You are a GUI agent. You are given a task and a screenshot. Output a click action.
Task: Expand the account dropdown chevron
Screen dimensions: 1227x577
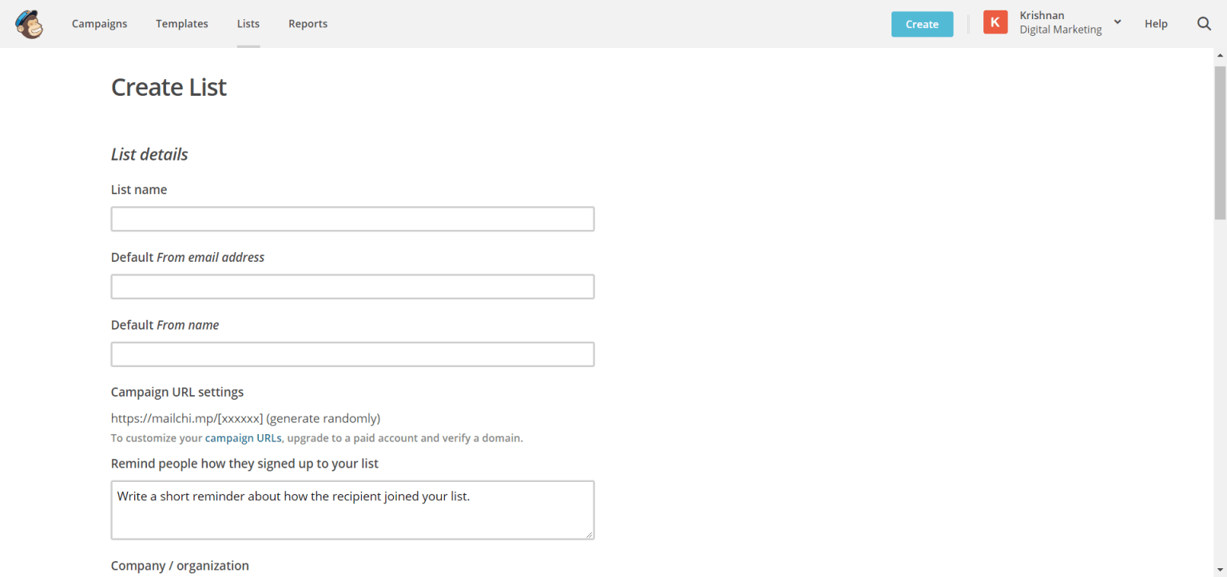click(1118, 22)
